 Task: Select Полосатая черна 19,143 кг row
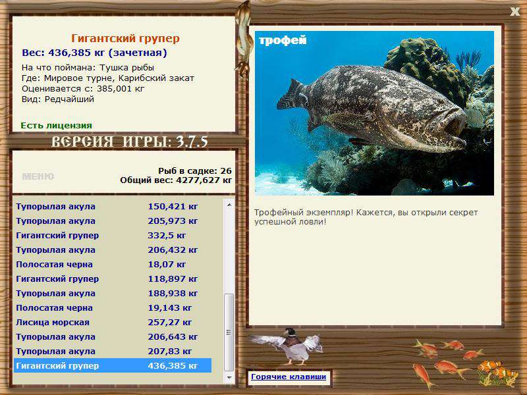coord(113,307)
